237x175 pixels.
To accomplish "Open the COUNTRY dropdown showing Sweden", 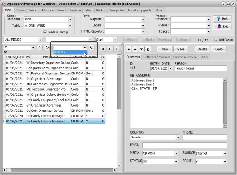I will pyautogui.click(x=178, y=137).
